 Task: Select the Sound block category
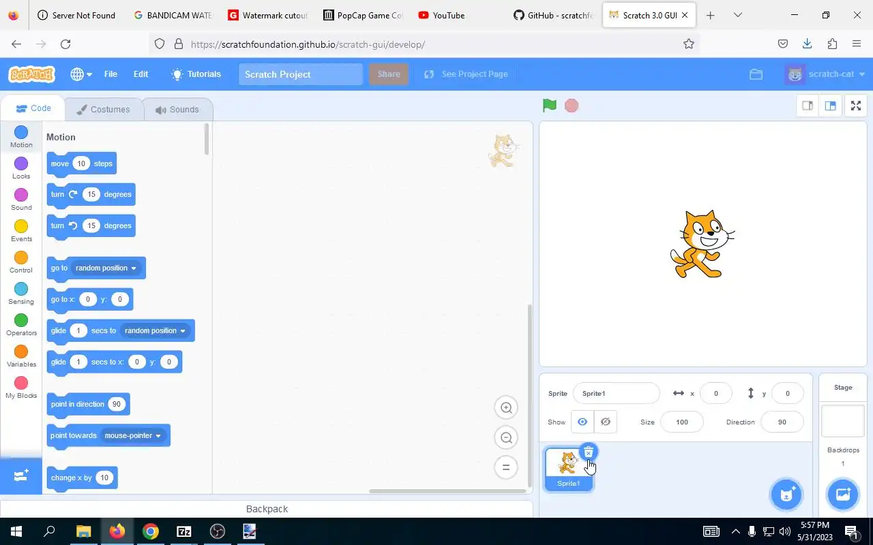click(21, 199)
